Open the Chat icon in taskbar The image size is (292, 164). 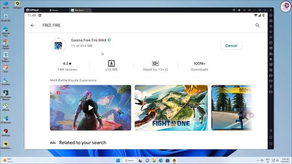[x=147, y=160]
